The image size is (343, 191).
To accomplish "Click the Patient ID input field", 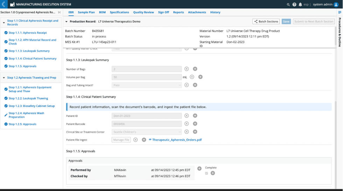I will [147, 116].
